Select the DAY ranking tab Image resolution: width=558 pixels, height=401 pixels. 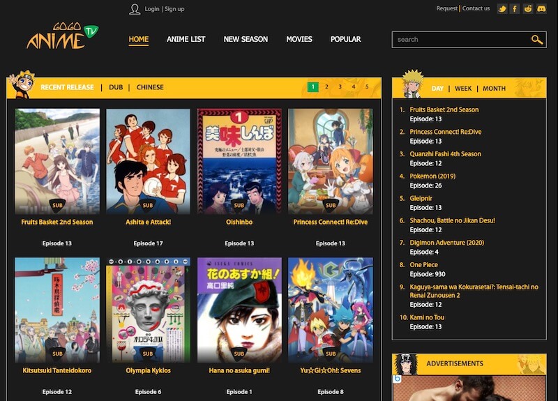[437, 89]
